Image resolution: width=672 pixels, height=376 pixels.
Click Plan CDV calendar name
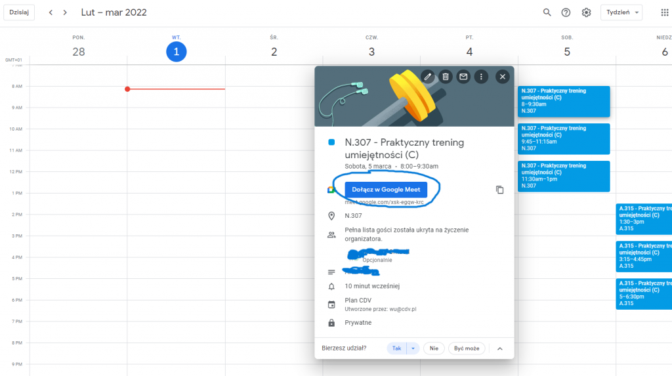point(358,300)
